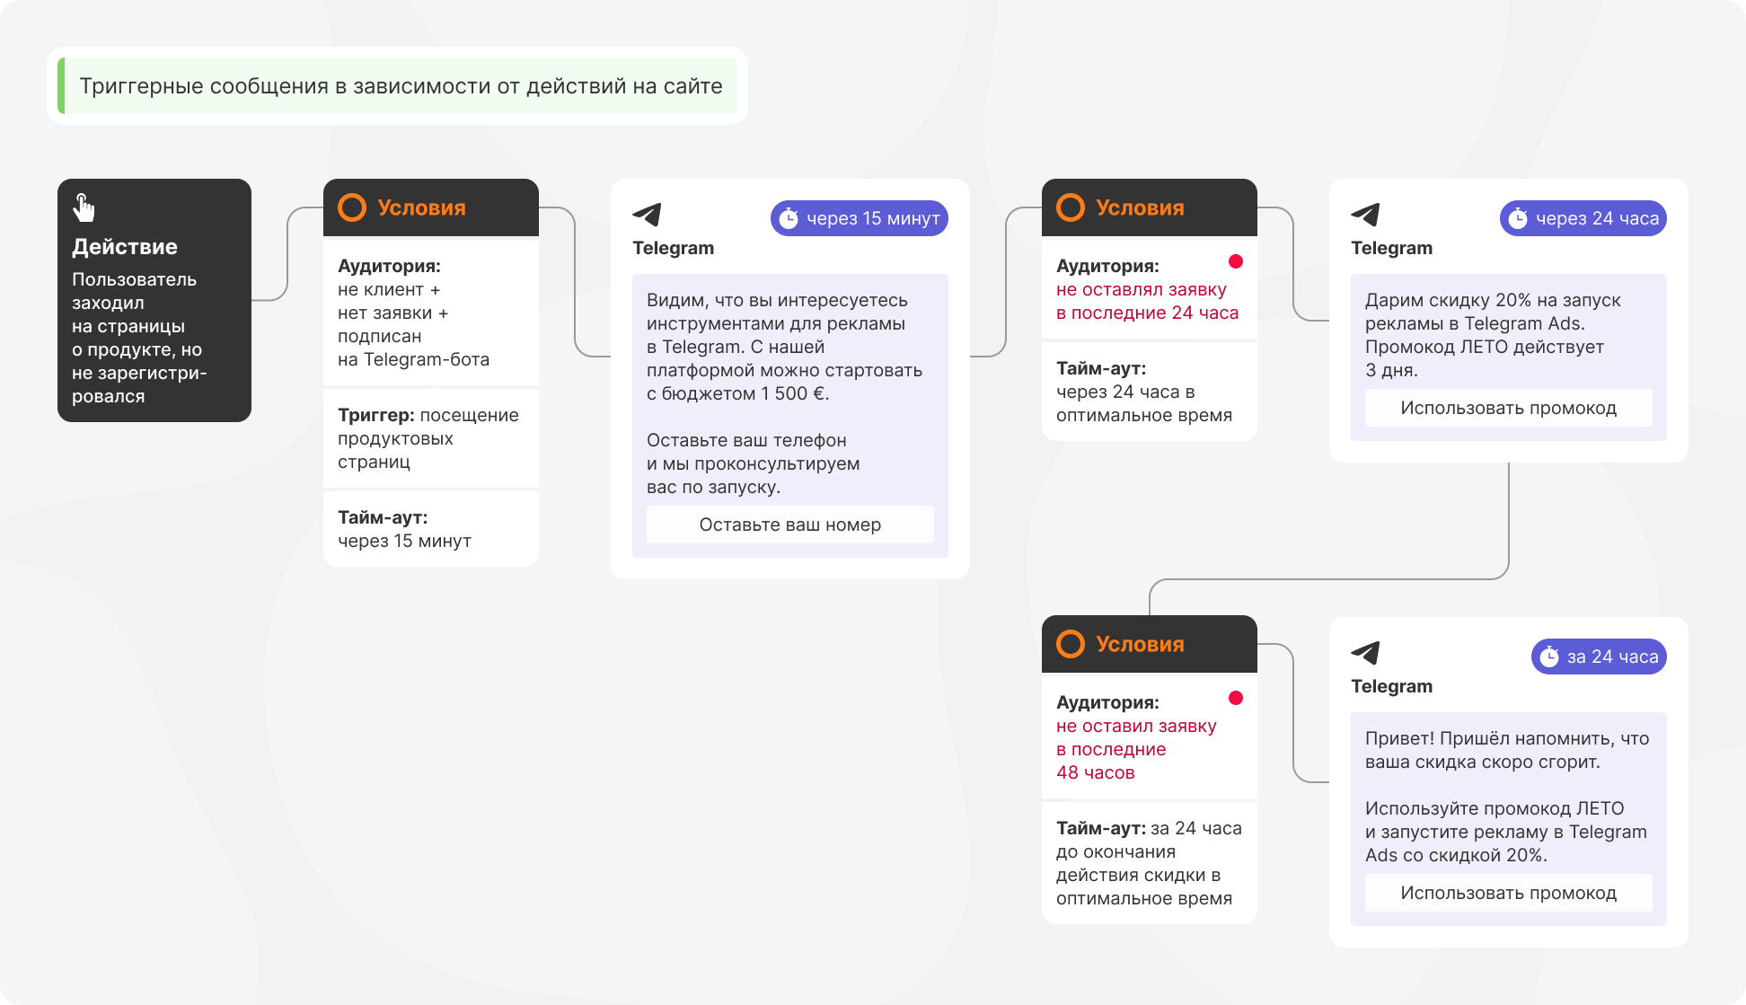
Task: Open the 'Триггер: посещение продуктовых страниц' section
Action: tap(429, 438)
